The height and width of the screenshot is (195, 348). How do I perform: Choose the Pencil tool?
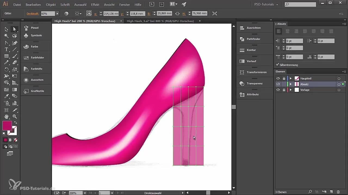pos(6,63)
